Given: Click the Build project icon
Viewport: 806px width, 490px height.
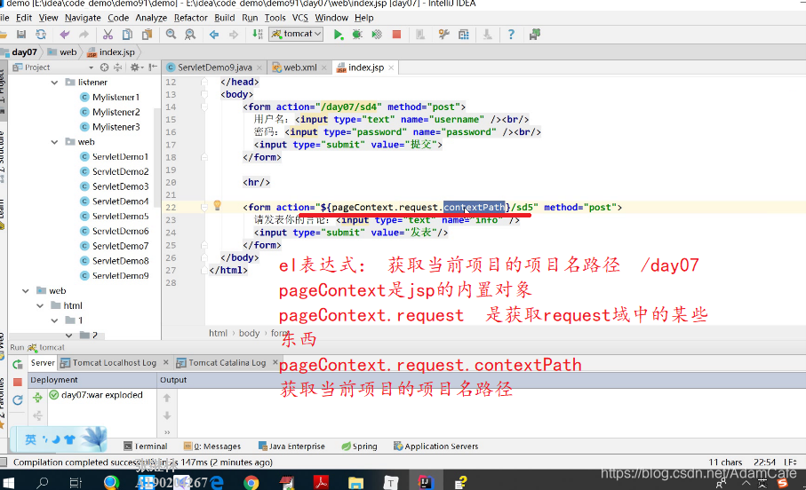Looking at the screenshot, I should coord(258,35).
